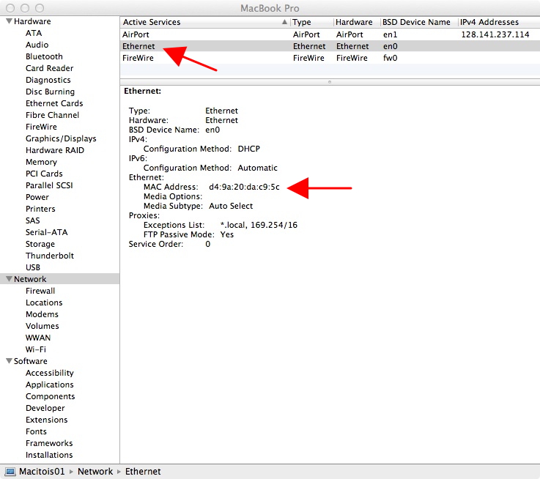The width and height of the screenshot is (540, 479).
Task: Click MAC address d4:9a:20:da:c9:5c
Action: [244, 187]
